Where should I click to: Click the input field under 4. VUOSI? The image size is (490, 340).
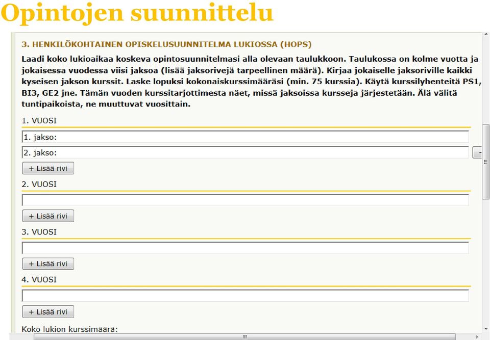246,296
